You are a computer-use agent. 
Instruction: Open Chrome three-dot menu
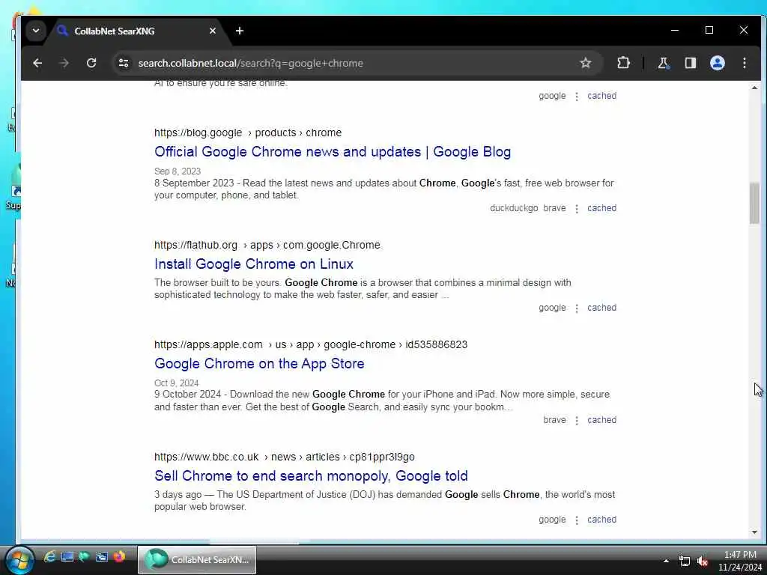pos(744,63)
